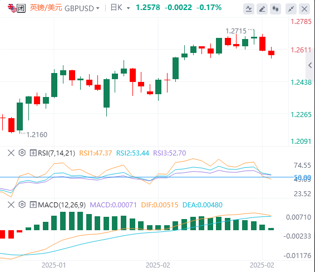Select the RSI(7,14,21) indicator label
315x272 pixels.
pyautogui.click(x=56, y=153)
